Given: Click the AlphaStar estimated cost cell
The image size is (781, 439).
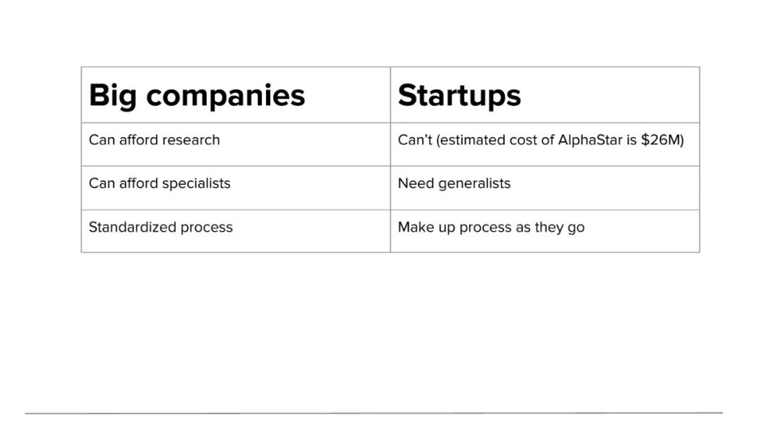Looking at the screenshot, I should click(545, 144).
